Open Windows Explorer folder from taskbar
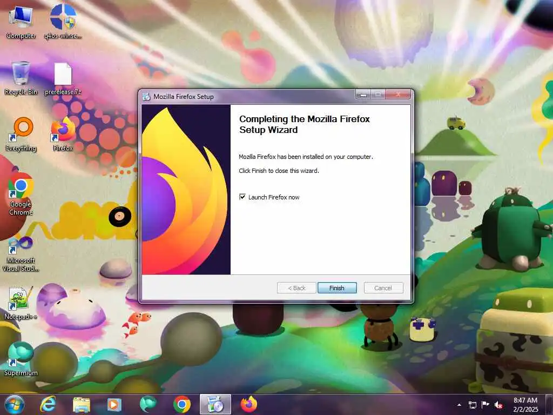The width and height of the screenshot is (553, 415). click(82, 404)
